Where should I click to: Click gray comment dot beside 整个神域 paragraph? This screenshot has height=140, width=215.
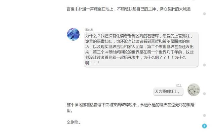click(x=204, y=115)
